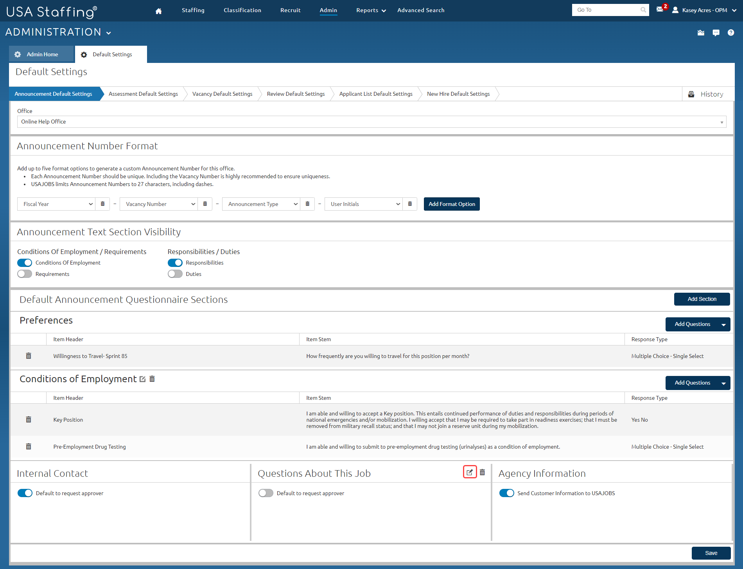
Task: Open the Office selection dropdown
Action: click(372, 122)
